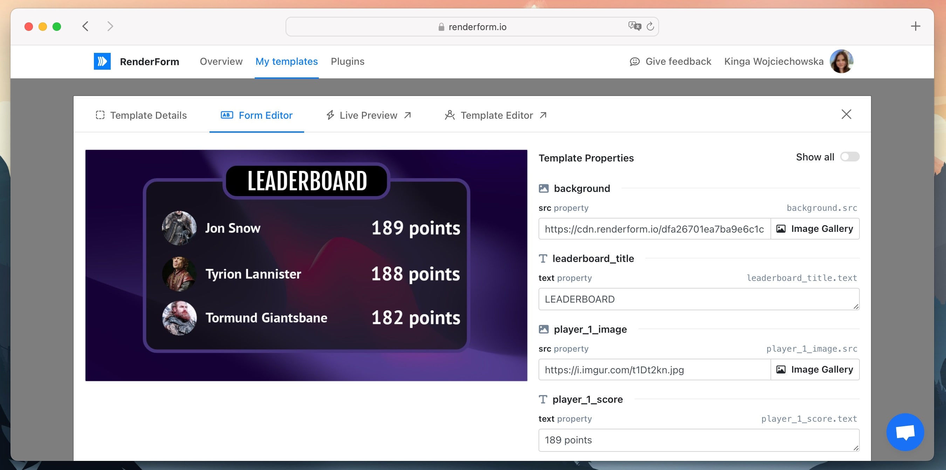Click the Tyrion Lannister avatar in preview
Image resolution: width=946 pixels, height=470 pixels.
pyautogui.click(x=179, y=274)
